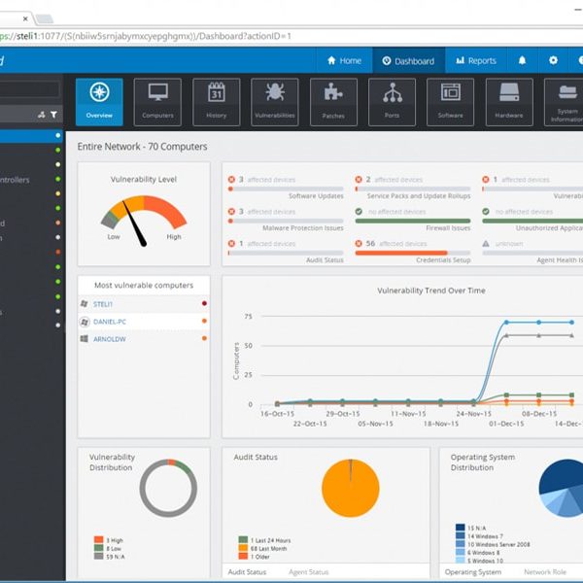
Task: Click the Firewall Issues status bar
Action: click(413, 221)
